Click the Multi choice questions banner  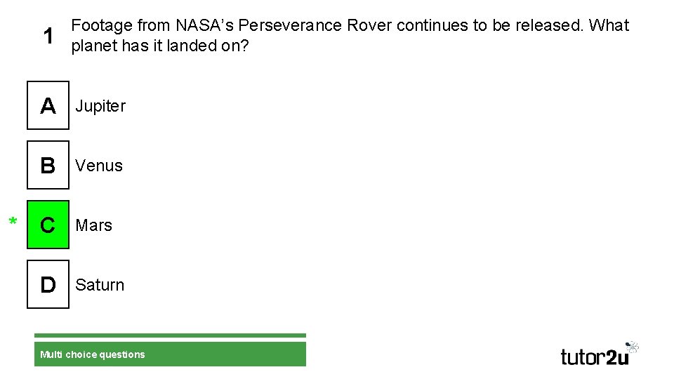click(170, 354)
